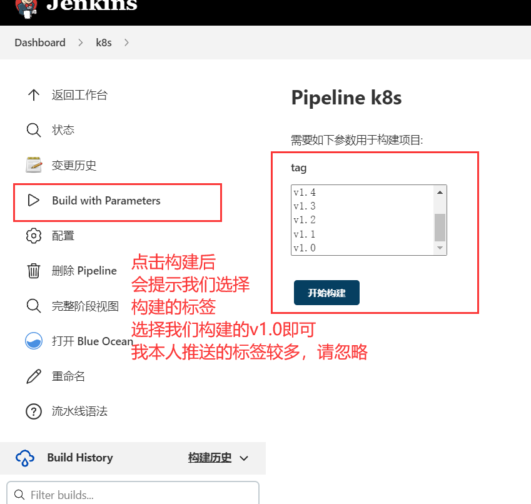
Task: Click the pencil icon beside 重命名
Action: click(34, 376)
